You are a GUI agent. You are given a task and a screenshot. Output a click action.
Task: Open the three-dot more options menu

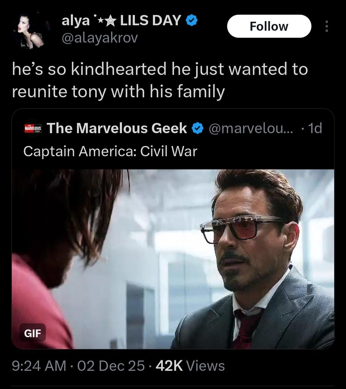[326, 26]
